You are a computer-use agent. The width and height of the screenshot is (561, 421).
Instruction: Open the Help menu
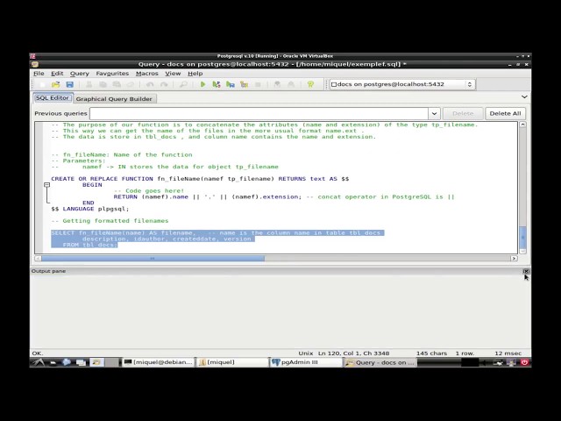click(195, 74)
